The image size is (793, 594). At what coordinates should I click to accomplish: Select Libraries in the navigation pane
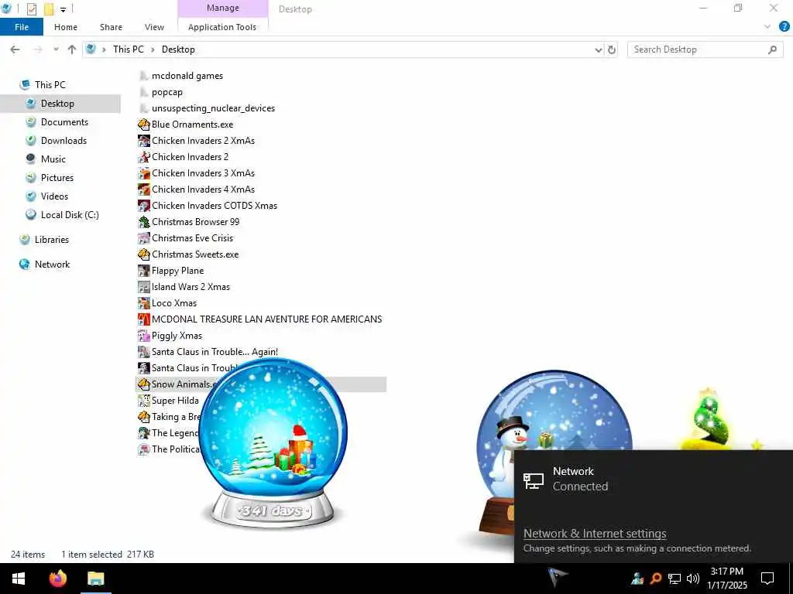click(x=52, y=240)
